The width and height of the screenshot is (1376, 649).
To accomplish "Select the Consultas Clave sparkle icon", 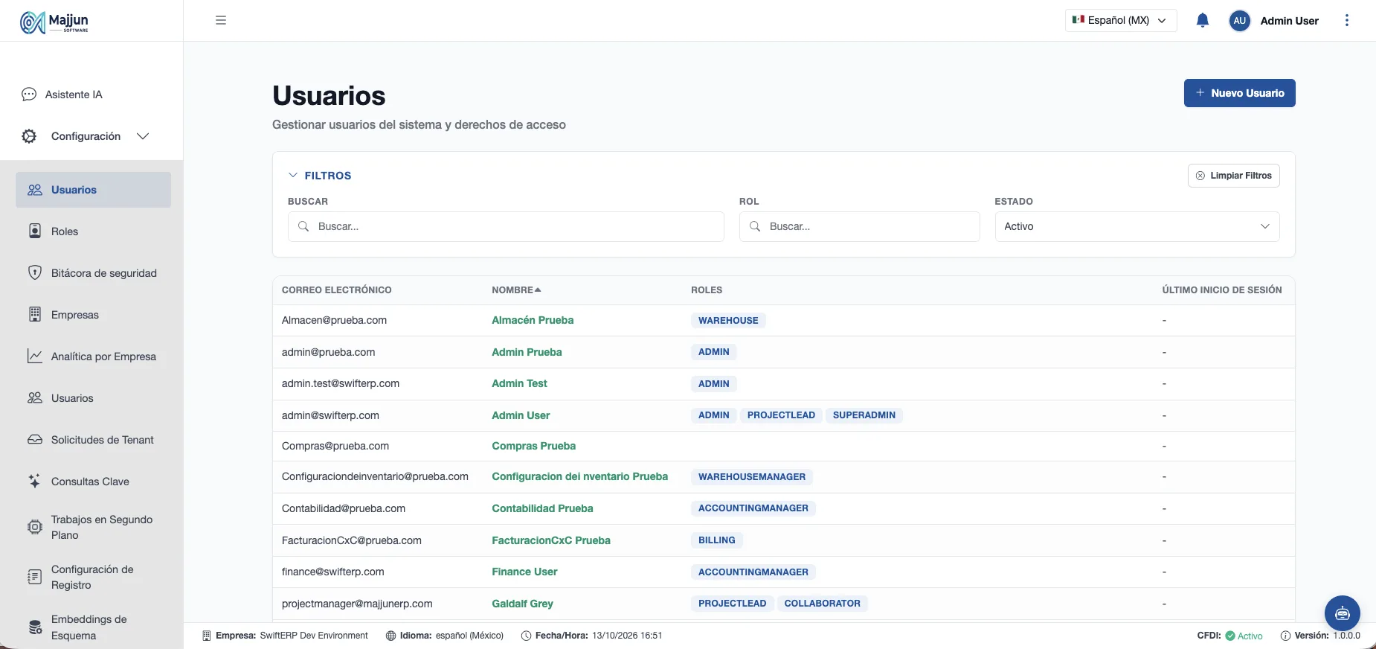I will (x=35, y=481).
